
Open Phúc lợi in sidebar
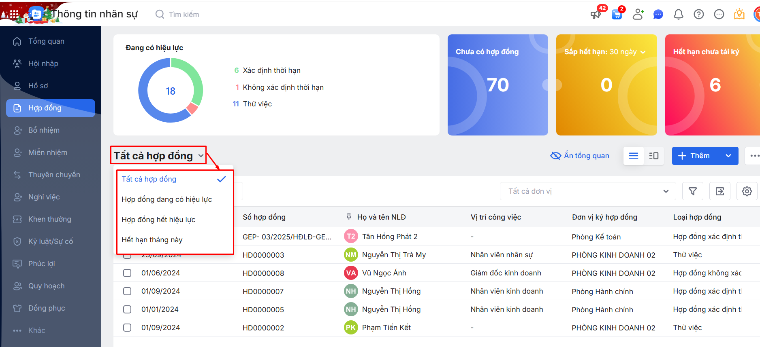click(51, 264)
